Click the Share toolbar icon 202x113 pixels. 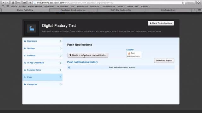point(25,3)
